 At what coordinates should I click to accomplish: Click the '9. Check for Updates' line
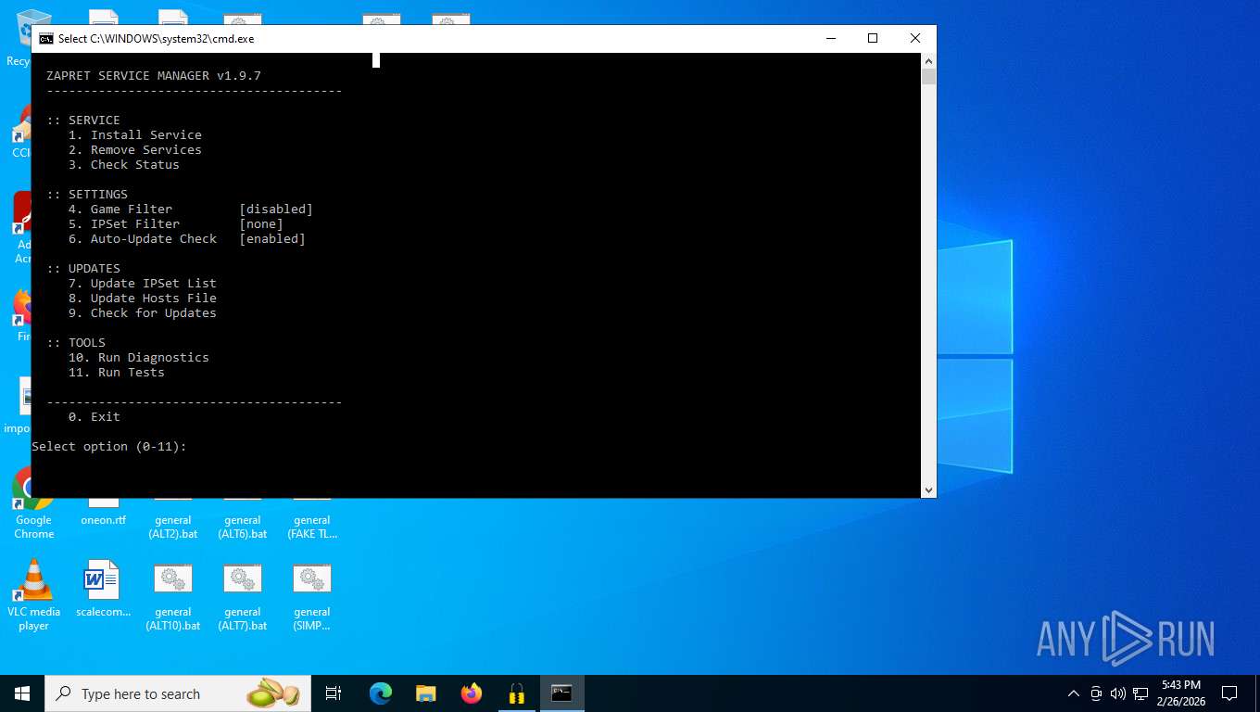pyautogui.click(x=143, y=313)
